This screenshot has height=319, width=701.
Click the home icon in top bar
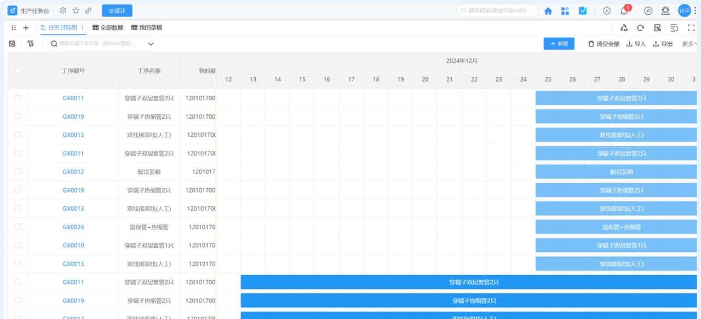click(548, 11)
